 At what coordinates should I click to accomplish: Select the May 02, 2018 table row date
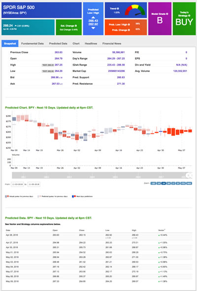[x=12, y=257]
